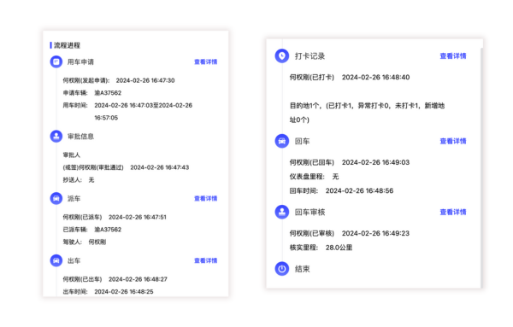Click 已派车辆 plate 渝A37562
Viewport: 513px width, 327px height.
[108, 230]
